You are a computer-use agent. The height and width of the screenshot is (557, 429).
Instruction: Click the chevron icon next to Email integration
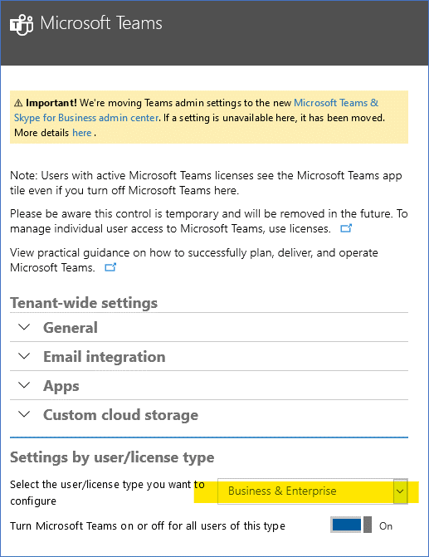(24, 356)
